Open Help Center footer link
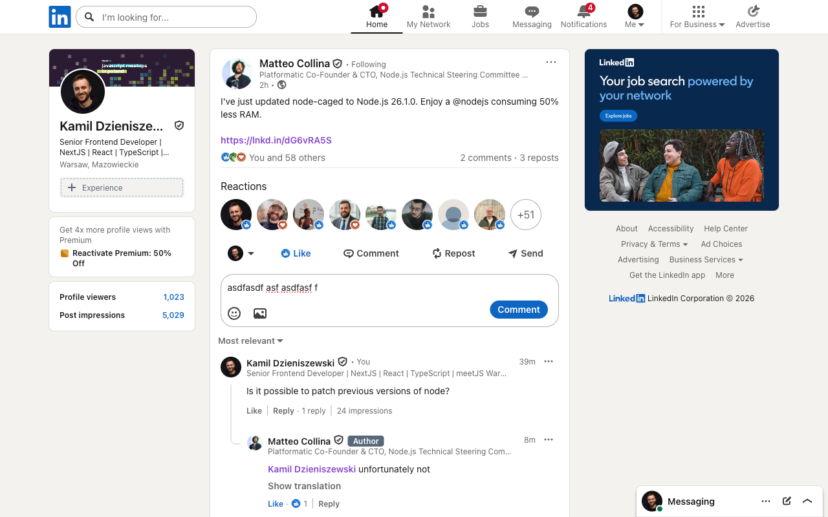The width and height of the screenshot is (828, 517). (726, 229)
